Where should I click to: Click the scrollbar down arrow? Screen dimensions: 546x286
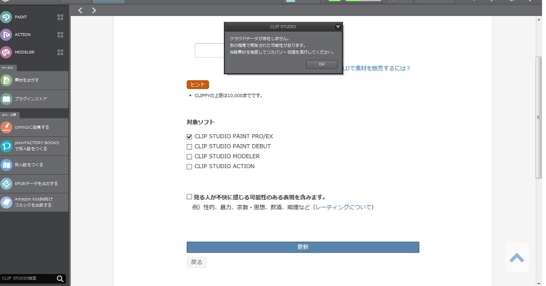pos(539,283)
